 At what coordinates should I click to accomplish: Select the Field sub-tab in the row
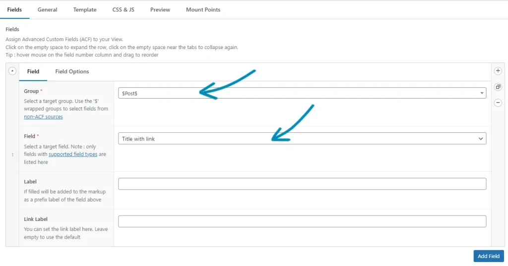33,71
